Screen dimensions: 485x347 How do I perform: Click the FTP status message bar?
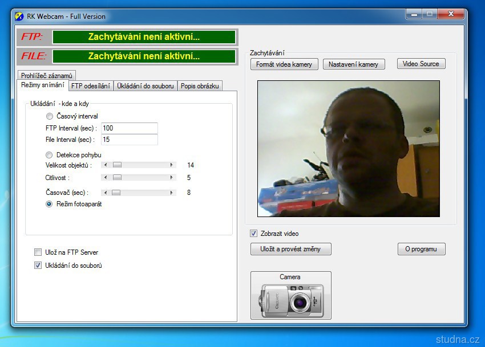(x=144, y=37)
